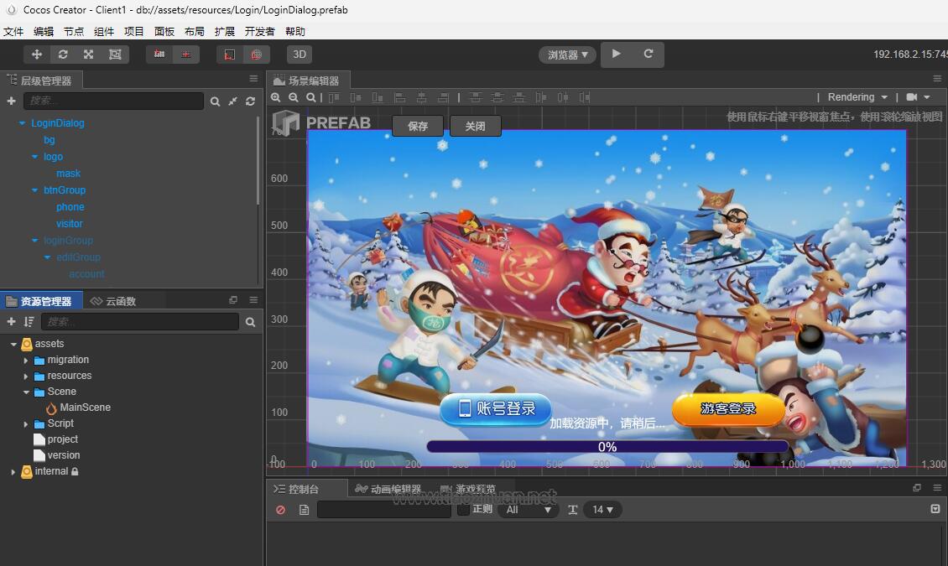Collapse the logo node
Image resolution: width=948 pixels, height=566 pixels.
pyautogui.click(x=35, y=157)
